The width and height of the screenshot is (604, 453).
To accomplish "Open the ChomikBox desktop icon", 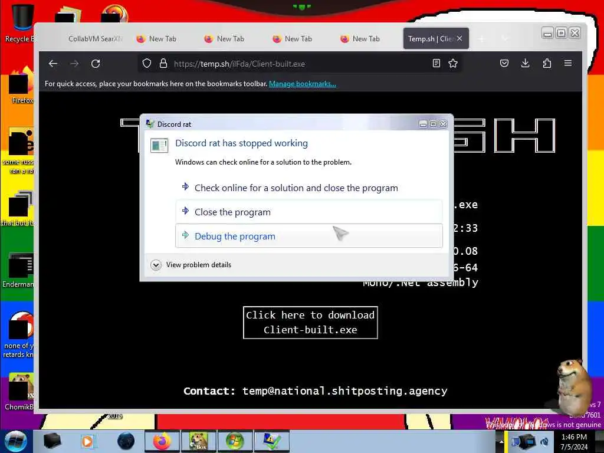I will (x=20, y=392).
